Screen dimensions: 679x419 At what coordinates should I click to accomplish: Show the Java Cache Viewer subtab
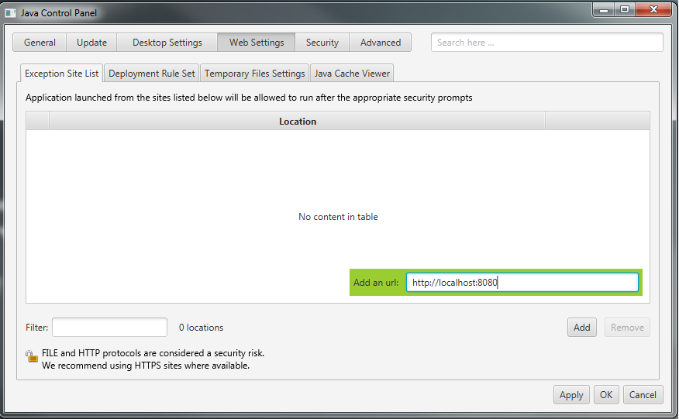(x=352, y=74)
